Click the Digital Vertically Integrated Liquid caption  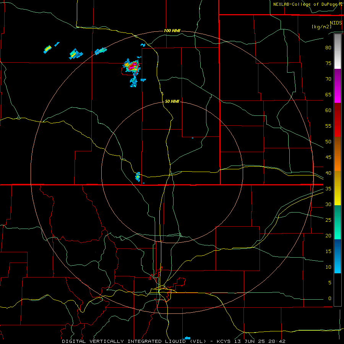point(174,341)
